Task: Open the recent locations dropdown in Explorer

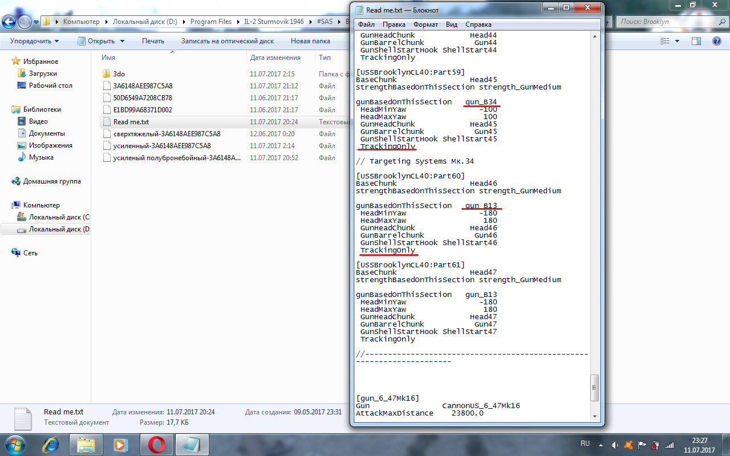Action: click(36, 22)
